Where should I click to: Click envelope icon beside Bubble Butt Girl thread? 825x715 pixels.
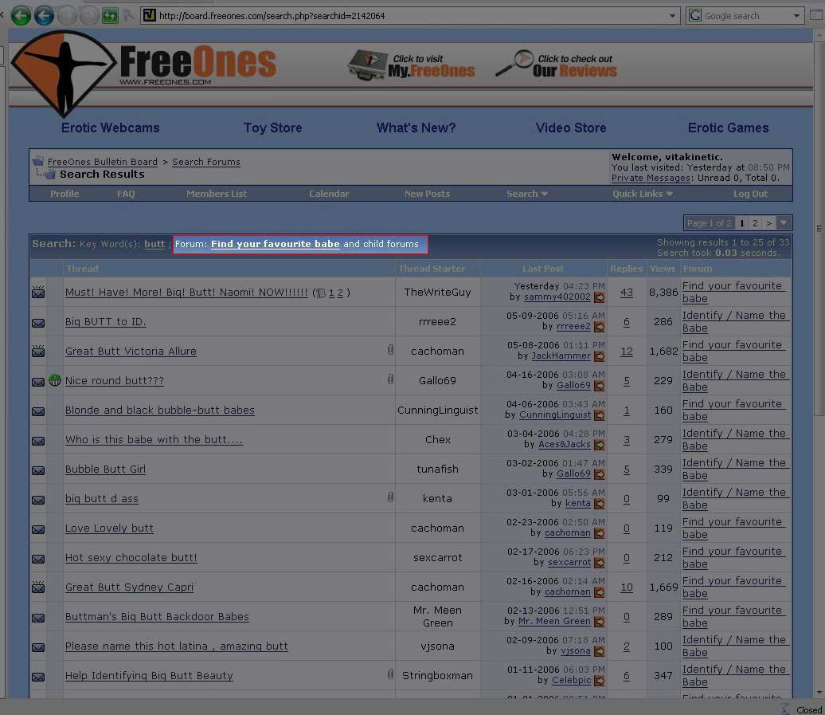(x=37, y=470)
